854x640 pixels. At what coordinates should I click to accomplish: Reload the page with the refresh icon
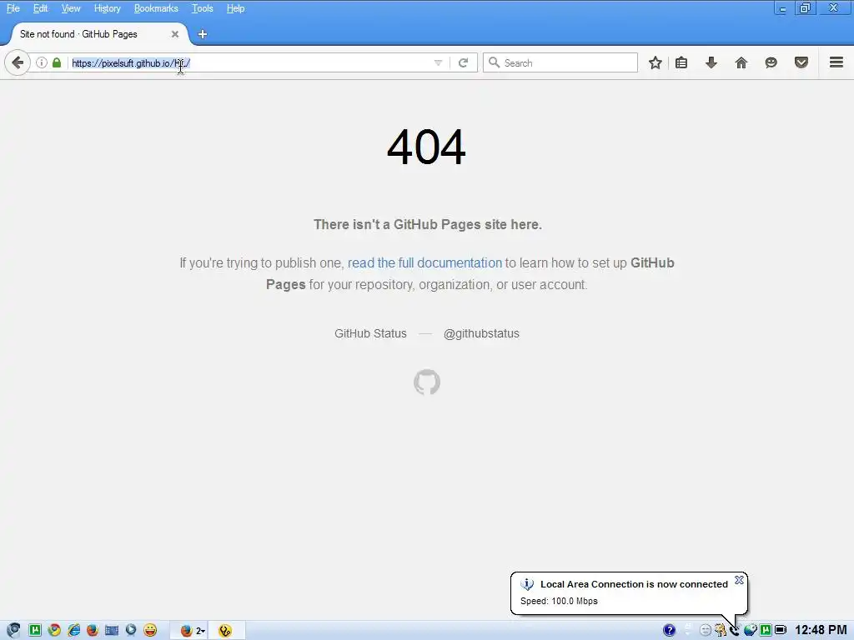(x=464, y=62)
